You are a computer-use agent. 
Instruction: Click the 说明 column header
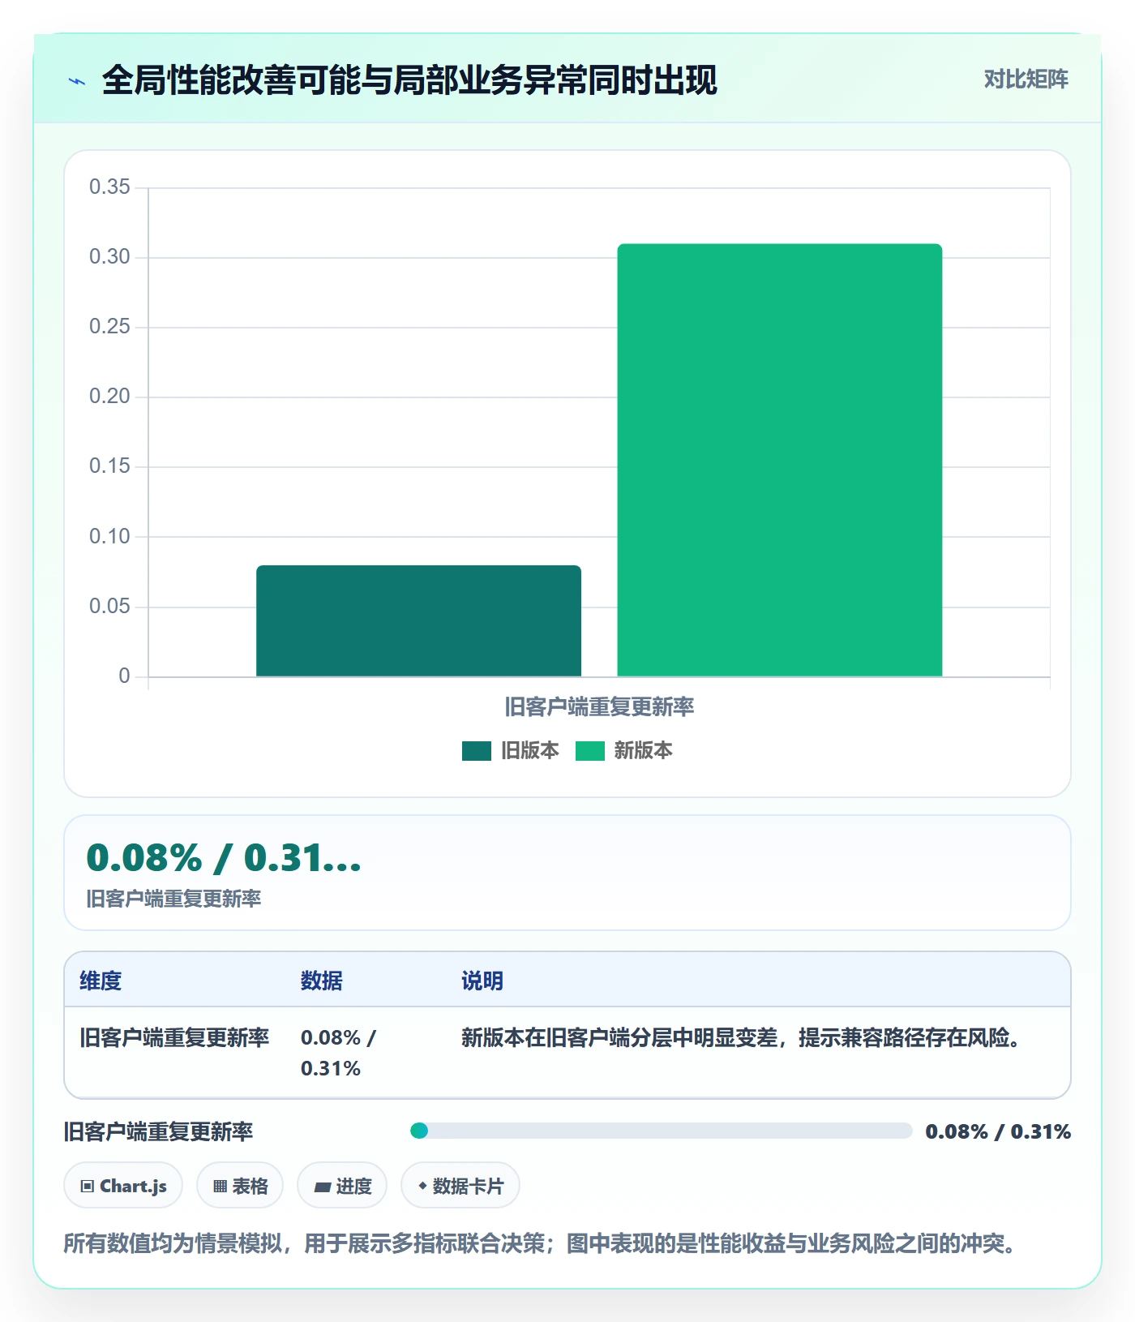point(482,981)
